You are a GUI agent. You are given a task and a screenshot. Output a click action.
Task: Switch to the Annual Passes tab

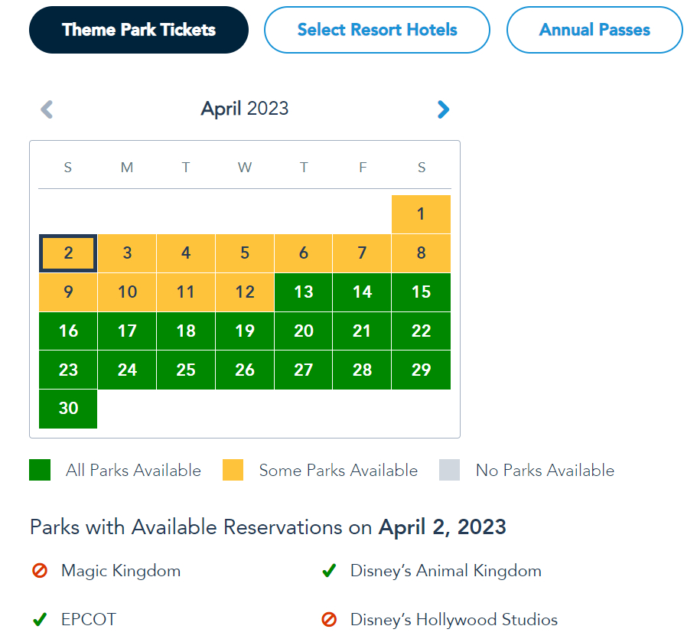594,30
